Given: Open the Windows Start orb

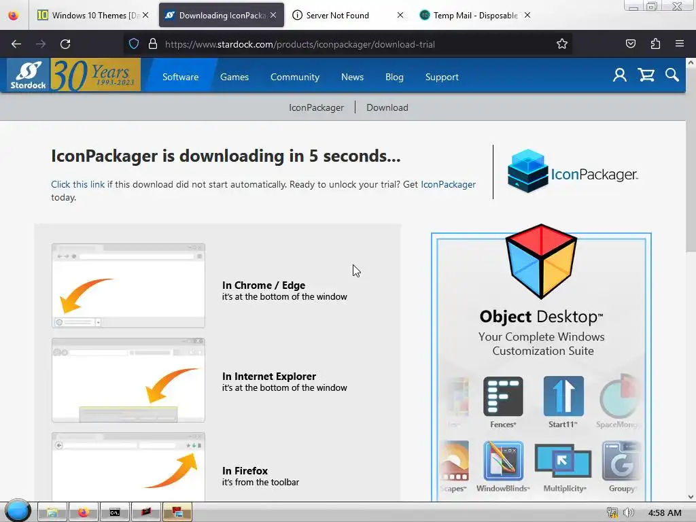Looking at the screenshot, I should click(18, 510).
